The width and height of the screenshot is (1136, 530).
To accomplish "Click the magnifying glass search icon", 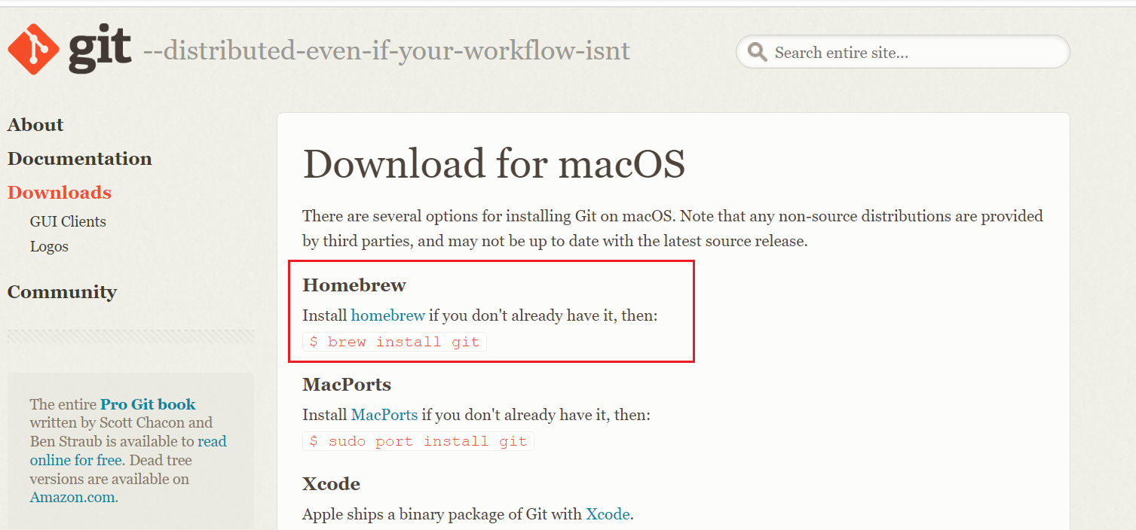I will [757, 52].
